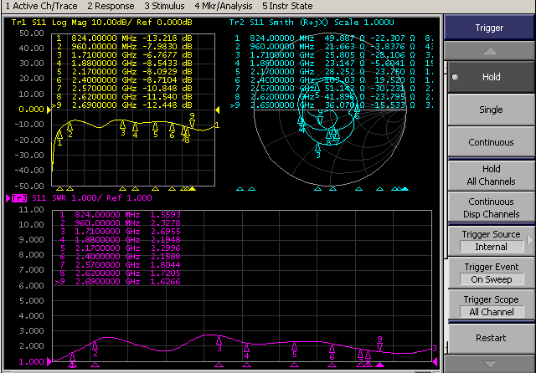Expand the Trigger Source Internal submenu
Viewport: 536px width, 373px height.
(491, 240)
